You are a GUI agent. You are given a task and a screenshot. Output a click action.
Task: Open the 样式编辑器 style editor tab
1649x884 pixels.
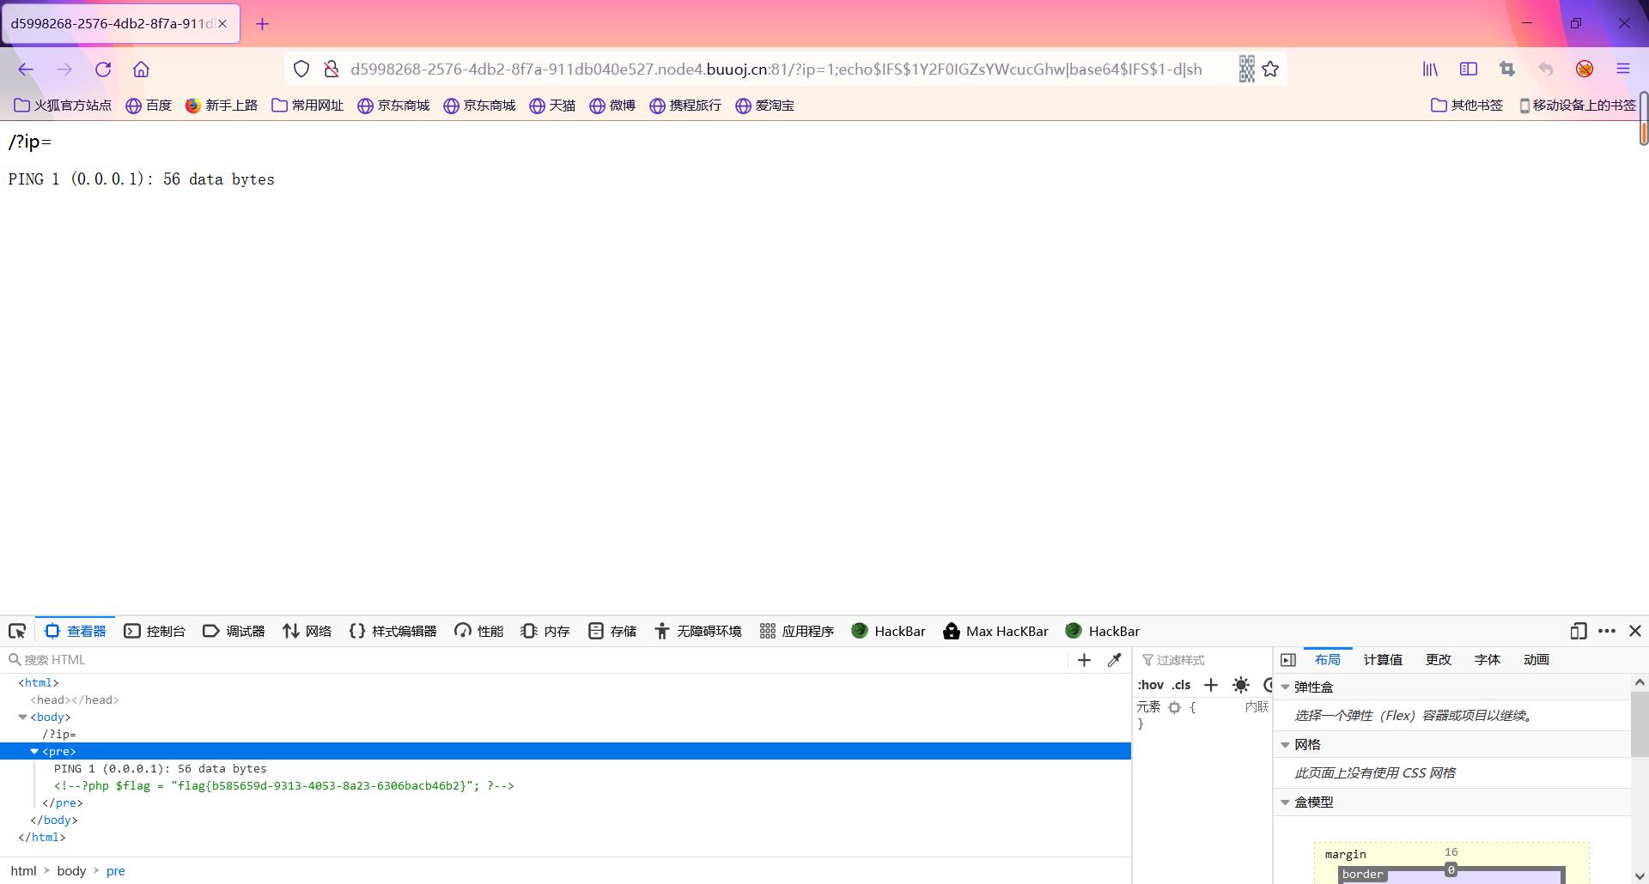coord(392,632)
